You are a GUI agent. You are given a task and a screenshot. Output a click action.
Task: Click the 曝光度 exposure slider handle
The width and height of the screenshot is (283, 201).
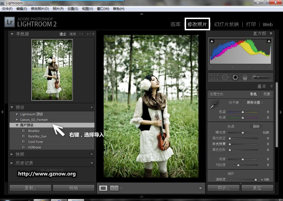pyautogui.click(x=243, y=133)
